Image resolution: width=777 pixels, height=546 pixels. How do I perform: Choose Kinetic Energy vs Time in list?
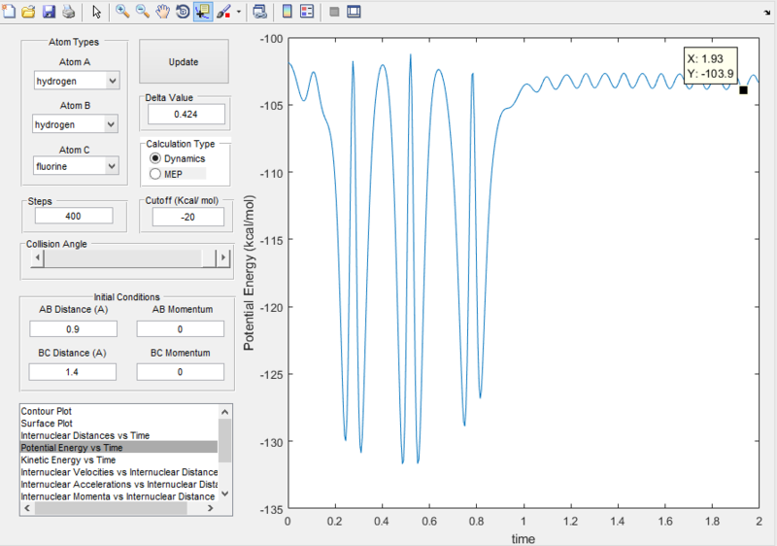68,460
